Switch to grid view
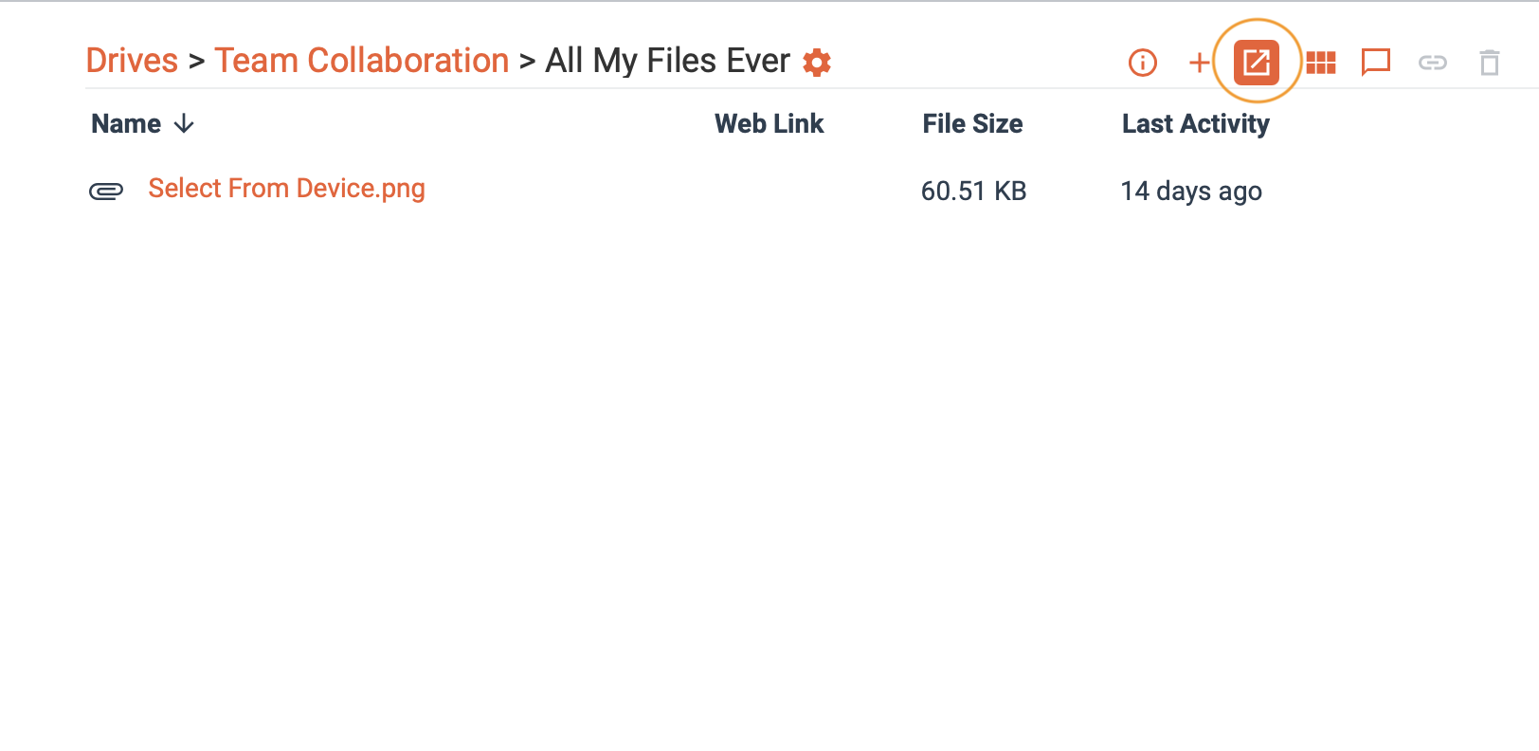The height and width of the screenshot is (751, 1539). pyautogui.click(x=1320, y=63)
